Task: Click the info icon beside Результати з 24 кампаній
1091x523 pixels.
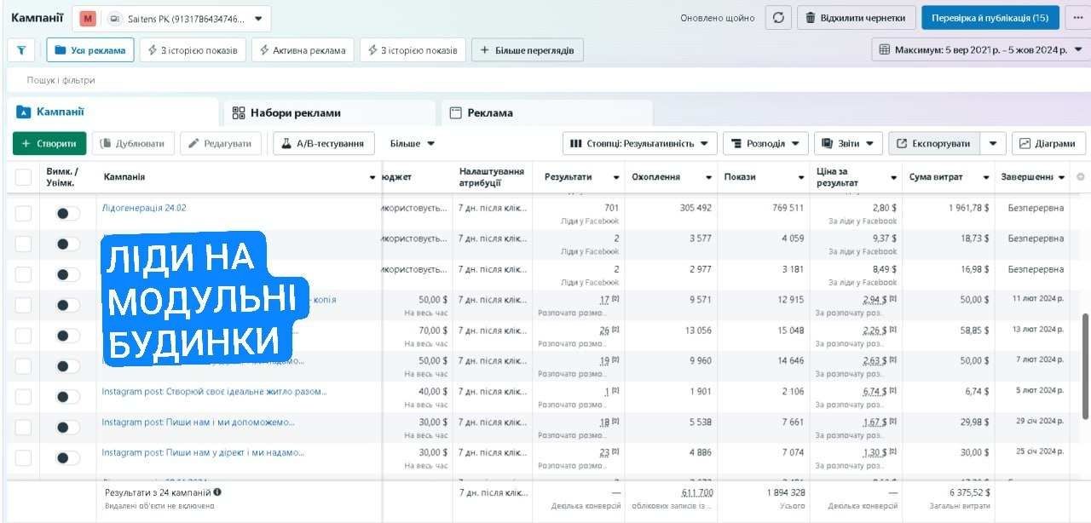Action: 217,491
